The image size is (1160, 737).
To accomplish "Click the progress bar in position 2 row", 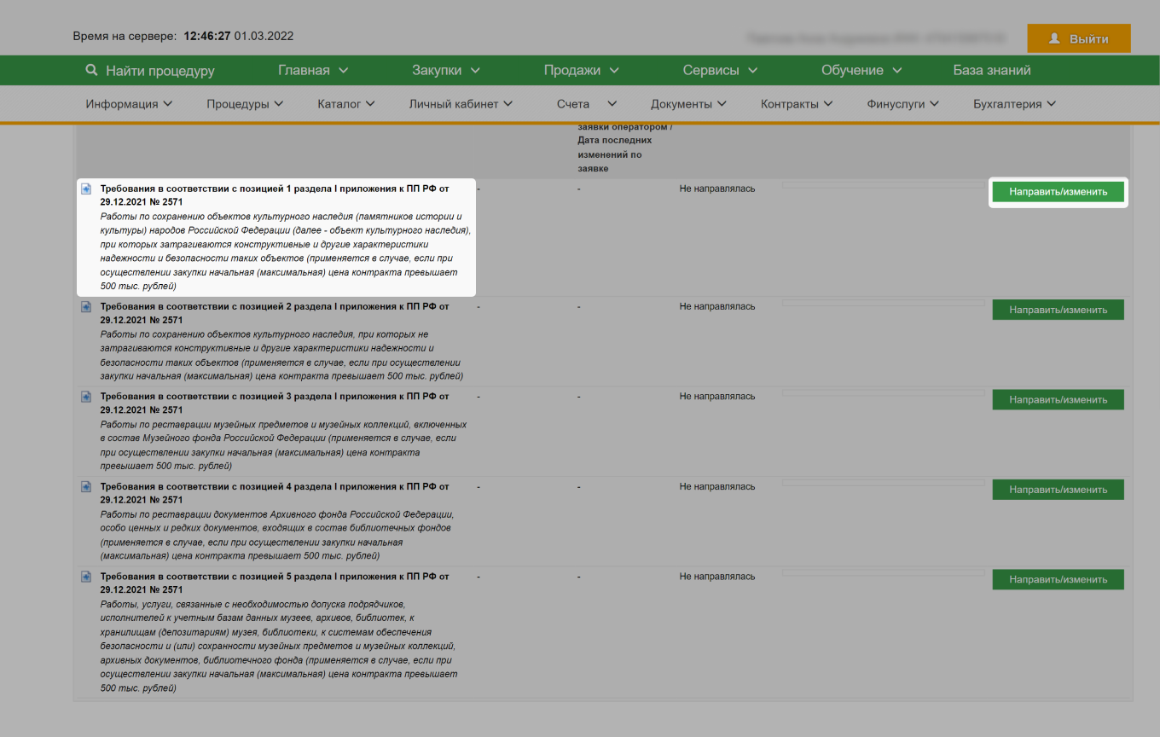I will click(883, 304).
